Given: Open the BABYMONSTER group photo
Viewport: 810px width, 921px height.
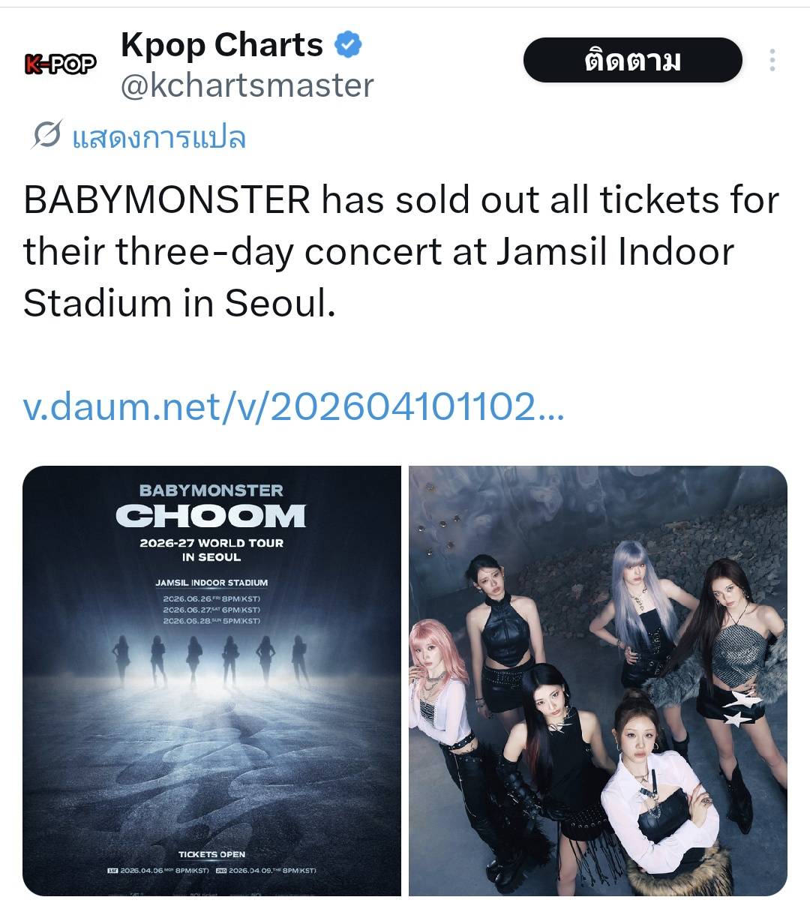Looking at the screenshot, I should coord(598,680).
